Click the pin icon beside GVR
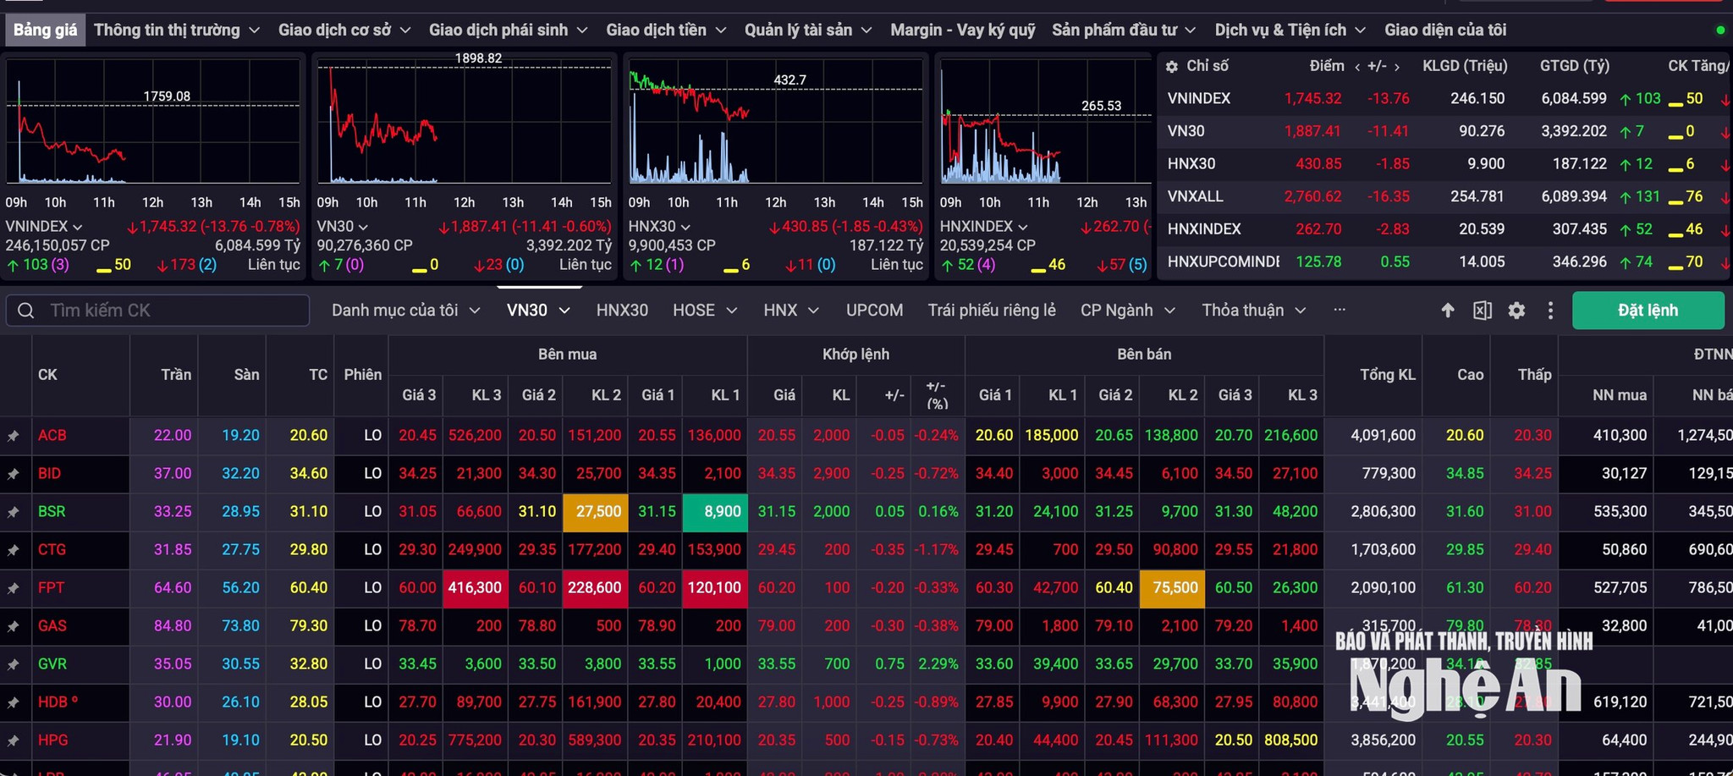This screenshot has height=776, width=1733. point(14,664)
